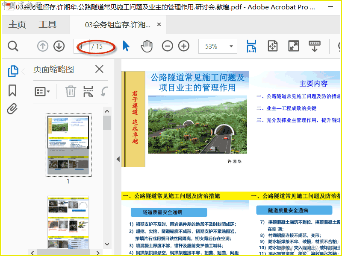The width and height of the screenshot is (342, 256).
Task: Show the attachments paperclip panel
Action: tap(12, 109)
